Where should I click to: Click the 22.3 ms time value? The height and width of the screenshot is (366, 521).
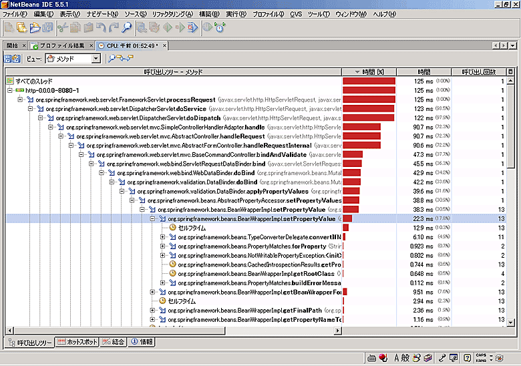[423, 218]
